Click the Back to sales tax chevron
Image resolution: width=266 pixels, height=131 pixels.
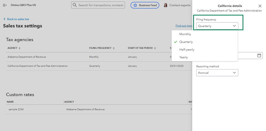coord(4,19)
